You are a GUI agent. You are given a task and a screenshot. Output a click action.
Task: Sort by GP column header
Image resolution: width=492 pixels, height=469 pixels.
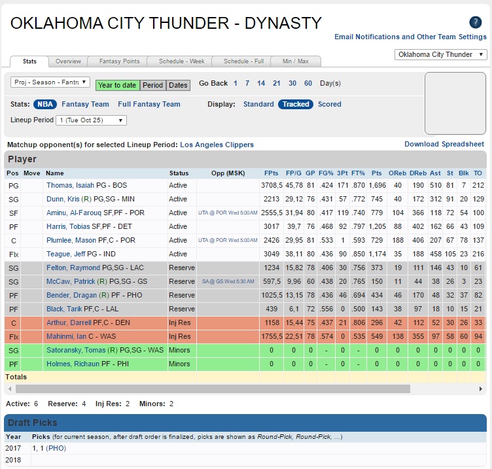click(x=310, y=173)
